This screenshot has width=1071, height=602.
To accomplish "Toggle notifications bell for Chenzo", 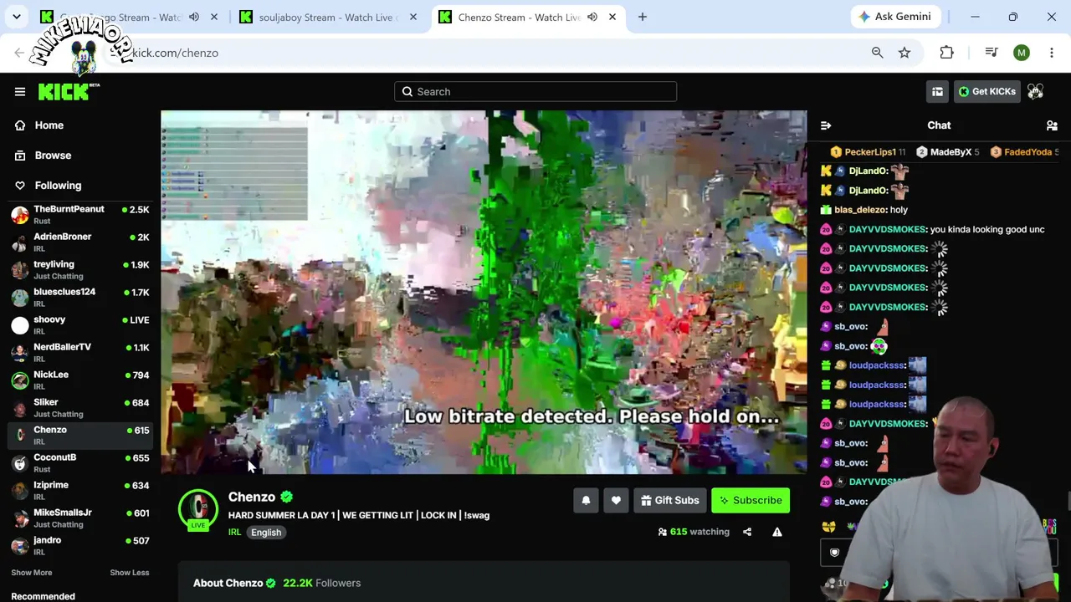I will 586,501.
